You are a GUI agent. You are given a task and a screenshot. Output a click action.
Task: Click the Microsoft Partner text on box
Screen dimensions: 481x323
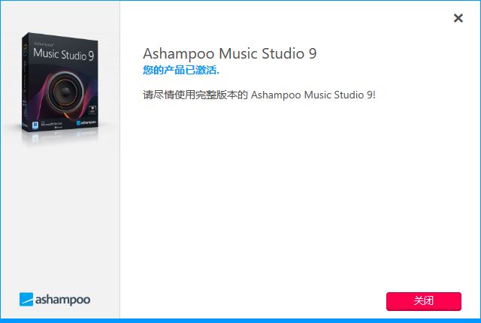51,124
